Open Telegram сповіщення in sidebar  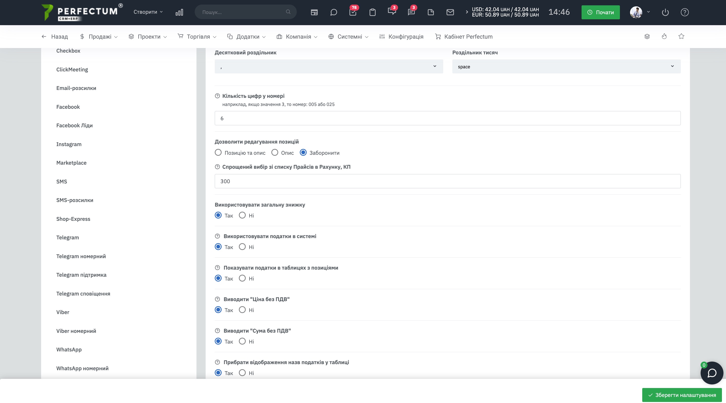point(83,293)
